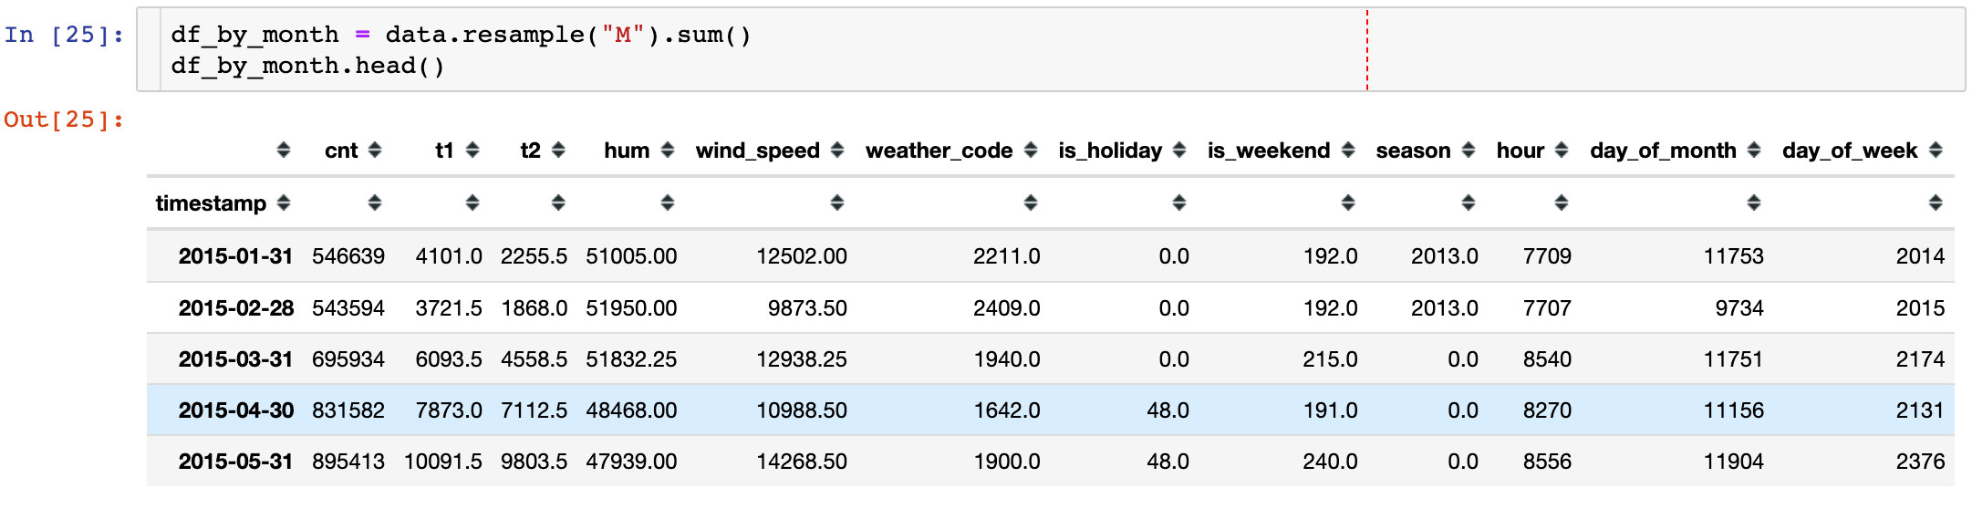Click sort icon beside the cnt header
Image resolution: width=1972 pixels, height=509 pixels.
pos(374,151)
